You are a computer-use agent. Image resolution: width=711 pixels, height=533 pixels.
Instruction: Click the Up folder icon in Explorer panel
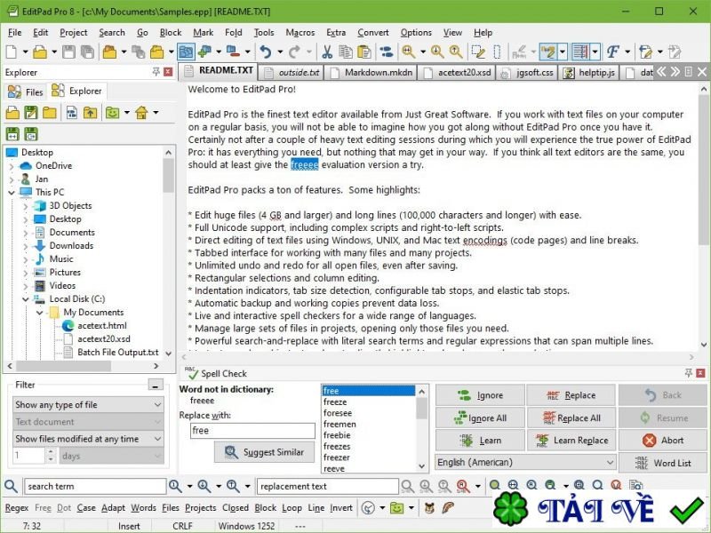click(x=91, y=113)
